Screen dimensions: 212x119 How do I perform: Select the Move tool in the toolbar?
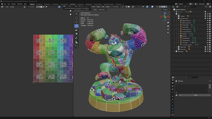coord(77,22)
